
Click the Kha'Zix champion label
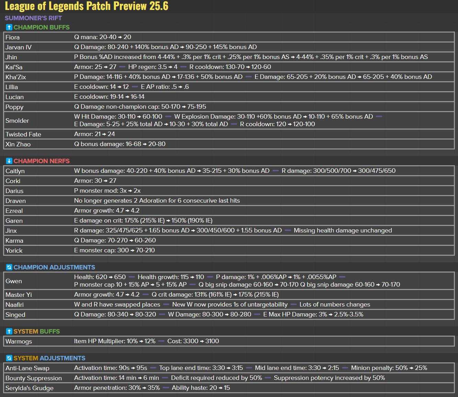16,77
